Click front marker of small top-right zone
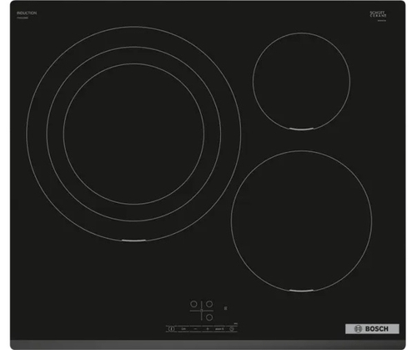Viewport: 417px width, 350px height. pos(302,129)
